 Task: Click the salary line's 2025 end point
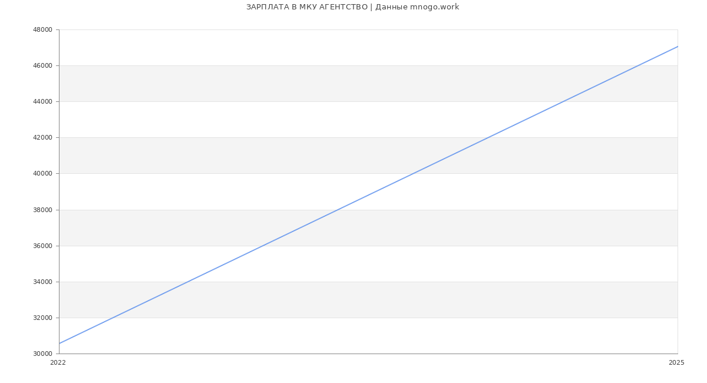677,47
